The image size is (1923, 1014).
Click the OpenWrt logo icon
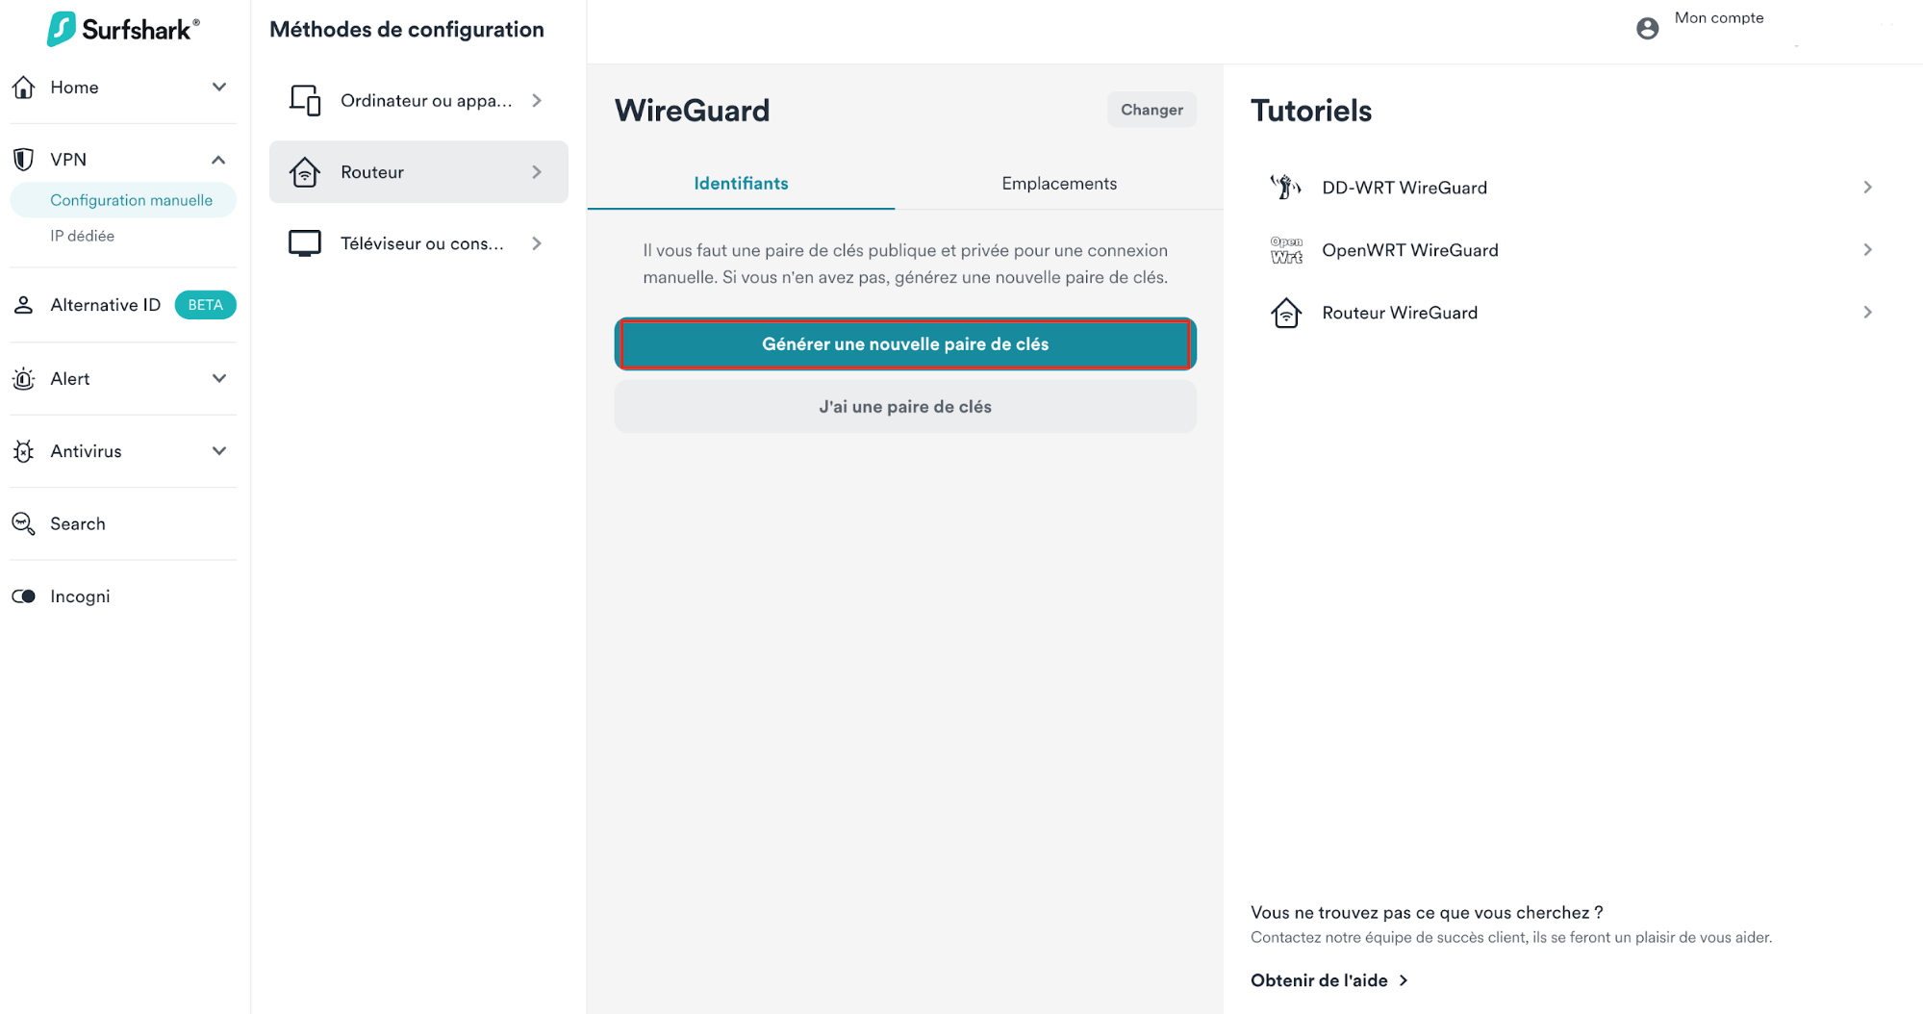pyautogui.click(x=1286, y=250)
